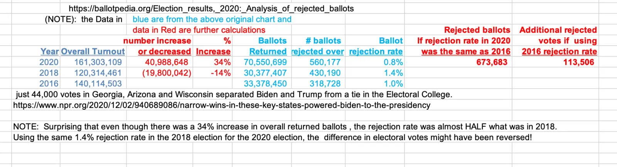This screenshot has width=617, height=167.
Task: Click the red '2016 rejection rate' header
Action: (559, 51)
